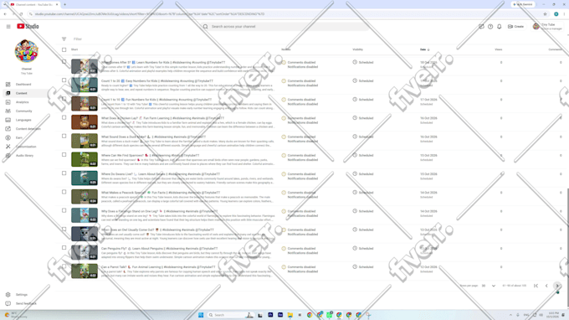Click the Scheduled clock icon for Count 1 to 20

click(355, 80)
